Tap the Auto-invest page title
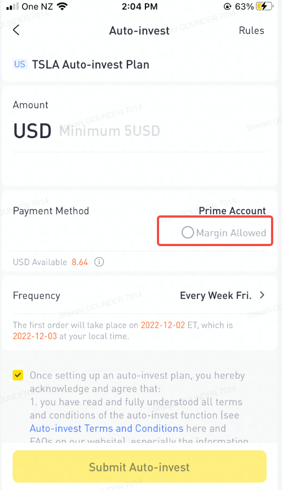This screenshot has height=490, width=282. click(139, 31)
